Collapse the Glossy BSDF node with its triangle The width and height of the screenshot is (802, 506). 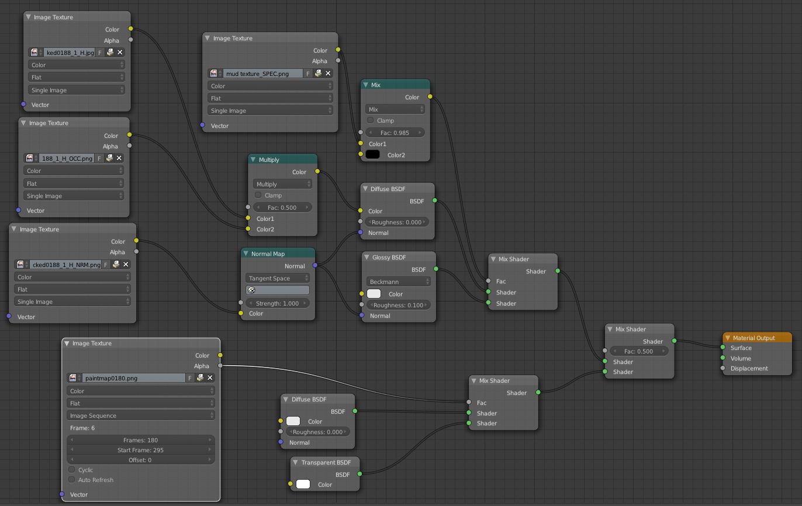pyautogui.click(x=368, y=257)
